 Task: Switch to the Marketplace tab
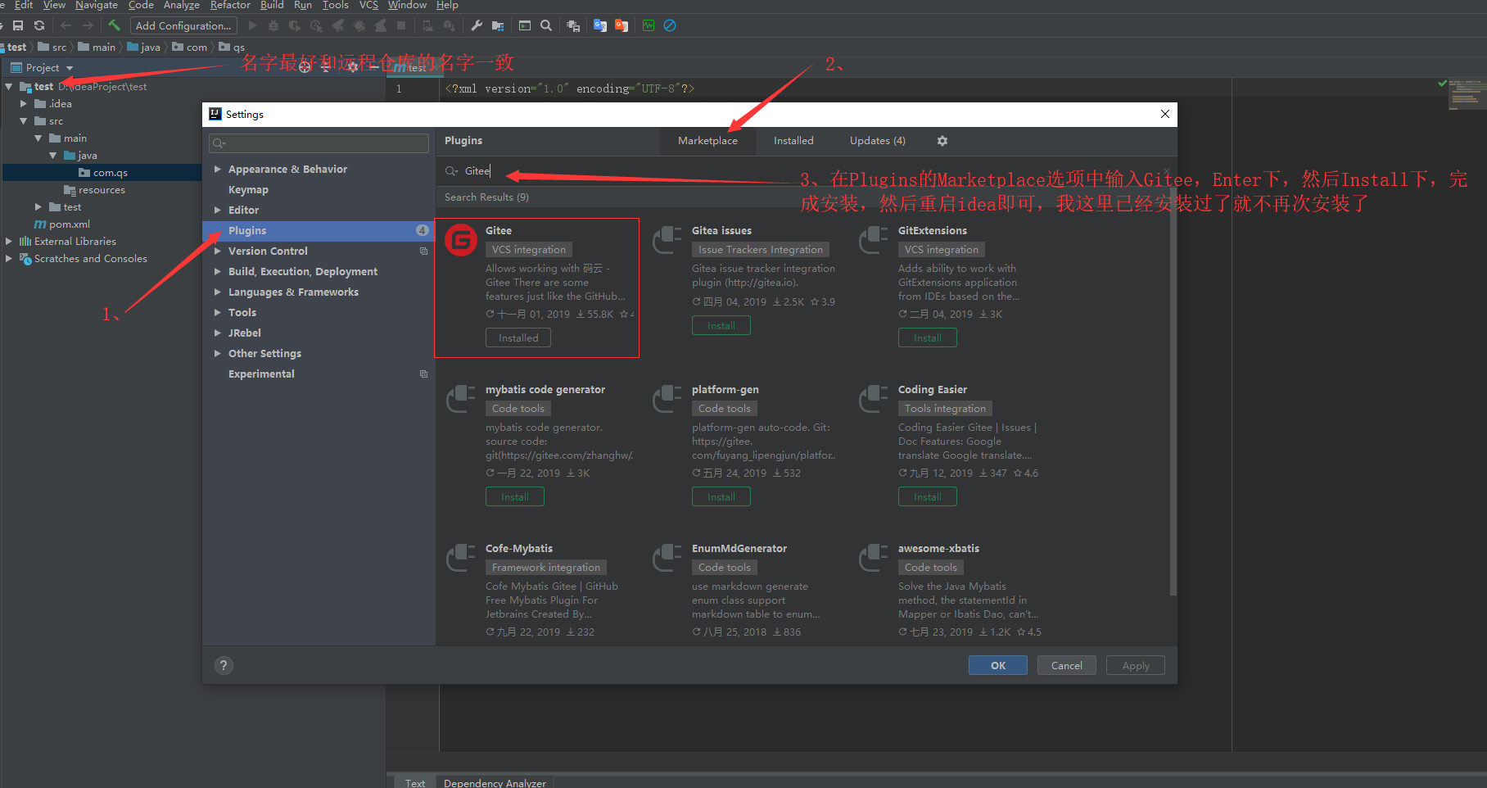click(x=707, y=141)
